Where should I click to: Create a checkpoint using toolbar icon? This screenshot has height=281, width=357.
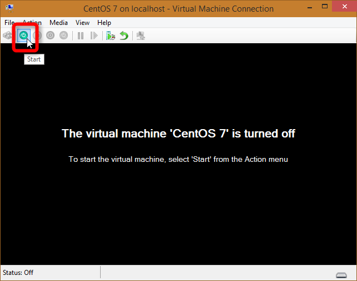(x=111, y=35)
